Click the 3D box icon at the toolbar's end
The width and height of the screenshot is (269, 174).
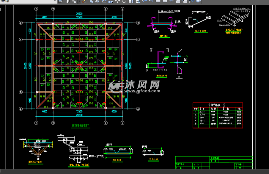coord(198,1)
